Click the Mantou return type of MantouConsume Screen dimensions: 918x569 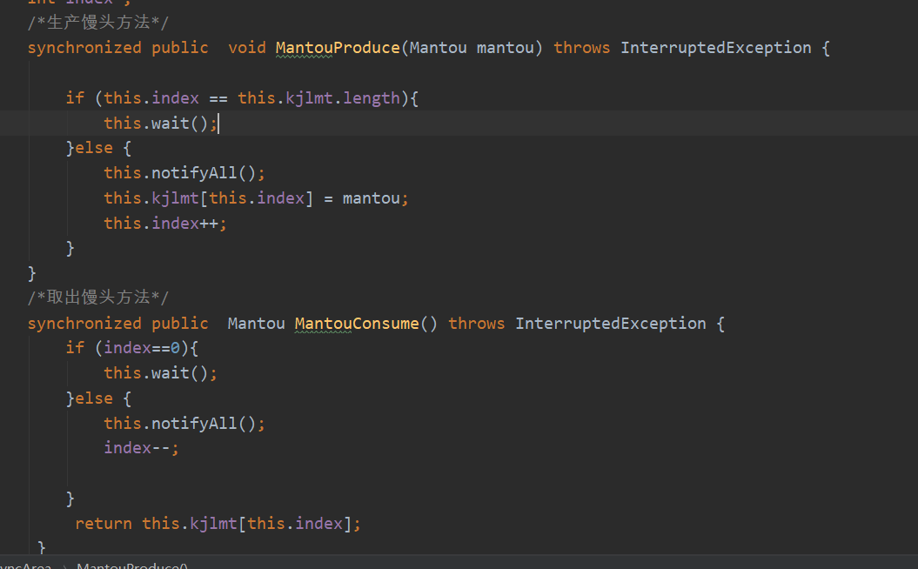pyautogui.click(x=256, y=323)
